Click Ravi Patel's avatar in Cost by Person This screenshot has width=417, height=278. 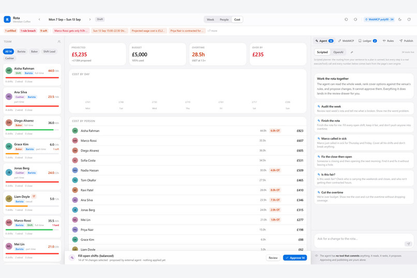tap(75, 190)
